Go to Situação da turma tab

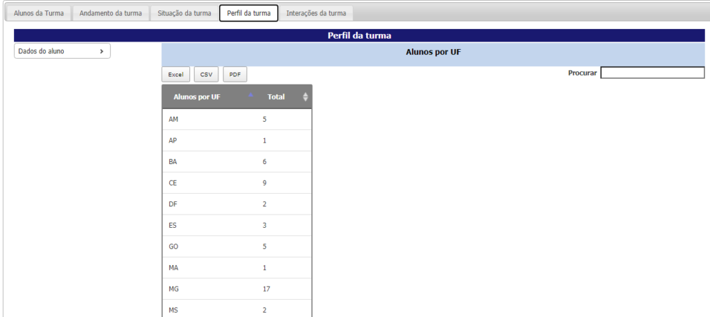(x=184, y=13)
